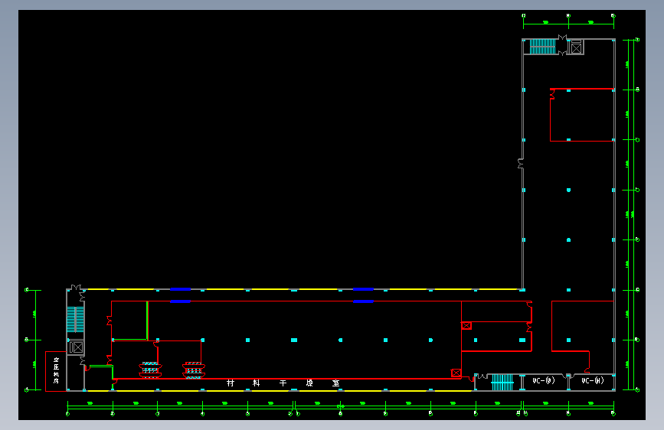Image resolution: width=664 pixels, height=430 pixels.
Task: Select the elevator symbol beside the top-right staircase
Action: [x=576, y=48]
